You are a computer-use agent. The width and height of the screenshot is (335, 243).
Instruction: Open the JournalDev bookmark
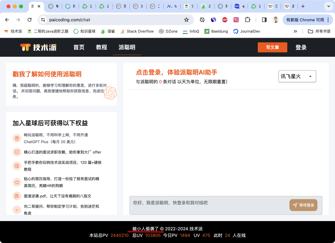[x=247, y=31]
